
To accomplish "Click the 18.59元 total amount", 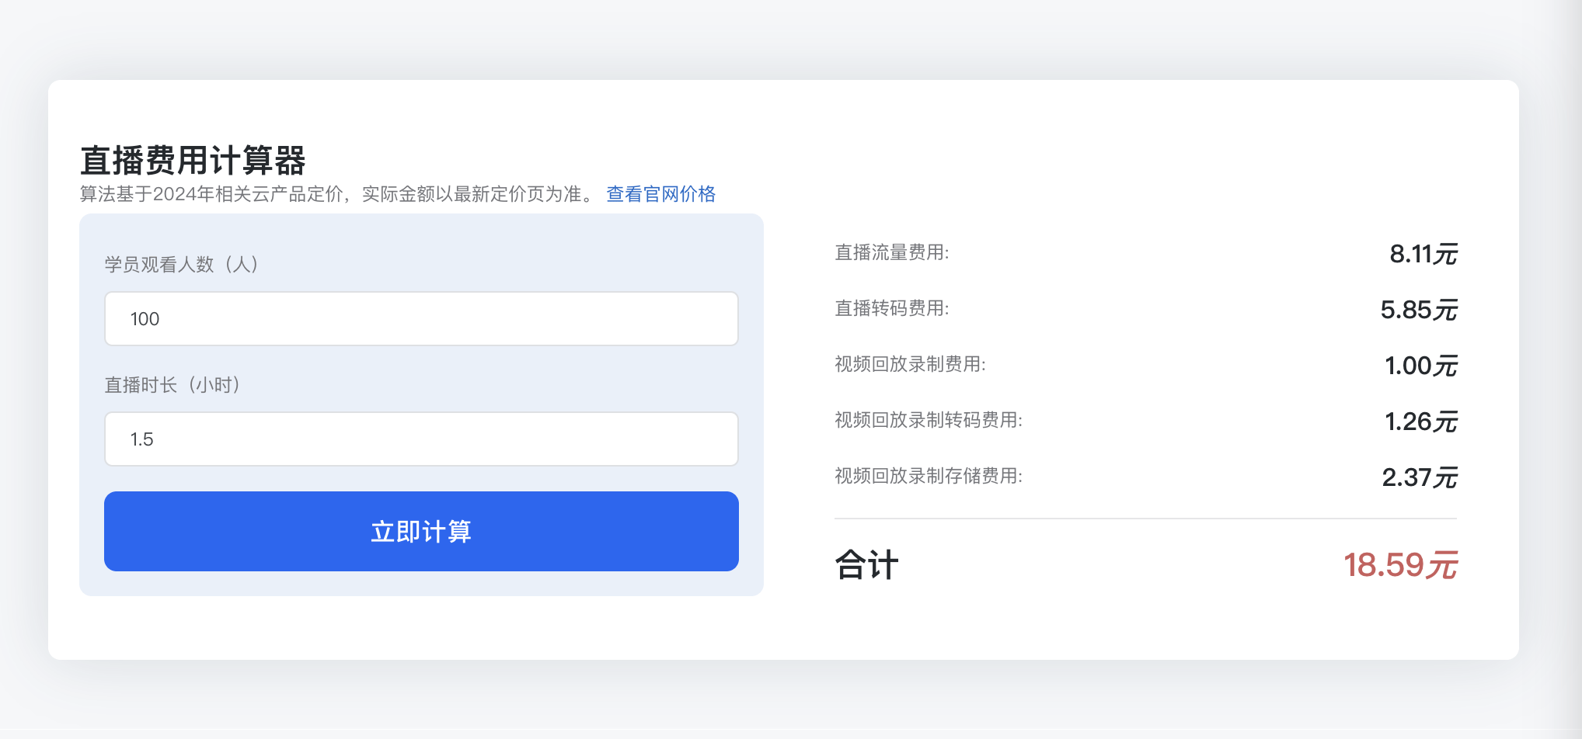I will pyautogui.click(x=1400, y=565).
